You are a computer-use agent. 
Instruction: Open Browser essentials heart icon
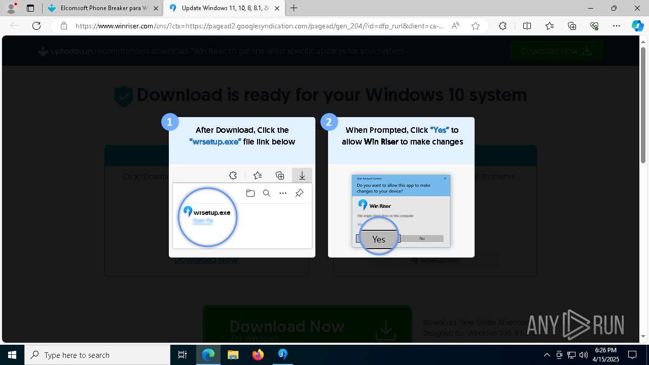pyautogui.click(x=594, y=26)
